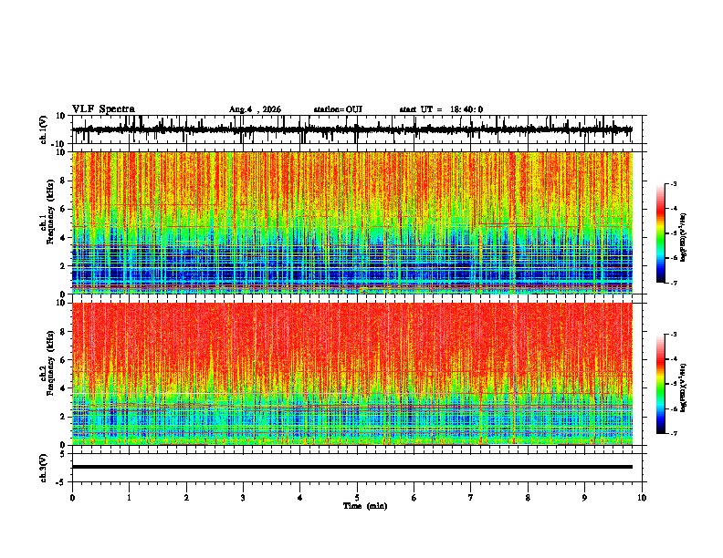Click the ch.1 spectrogram color scale bar

click(x=660, y=233)
